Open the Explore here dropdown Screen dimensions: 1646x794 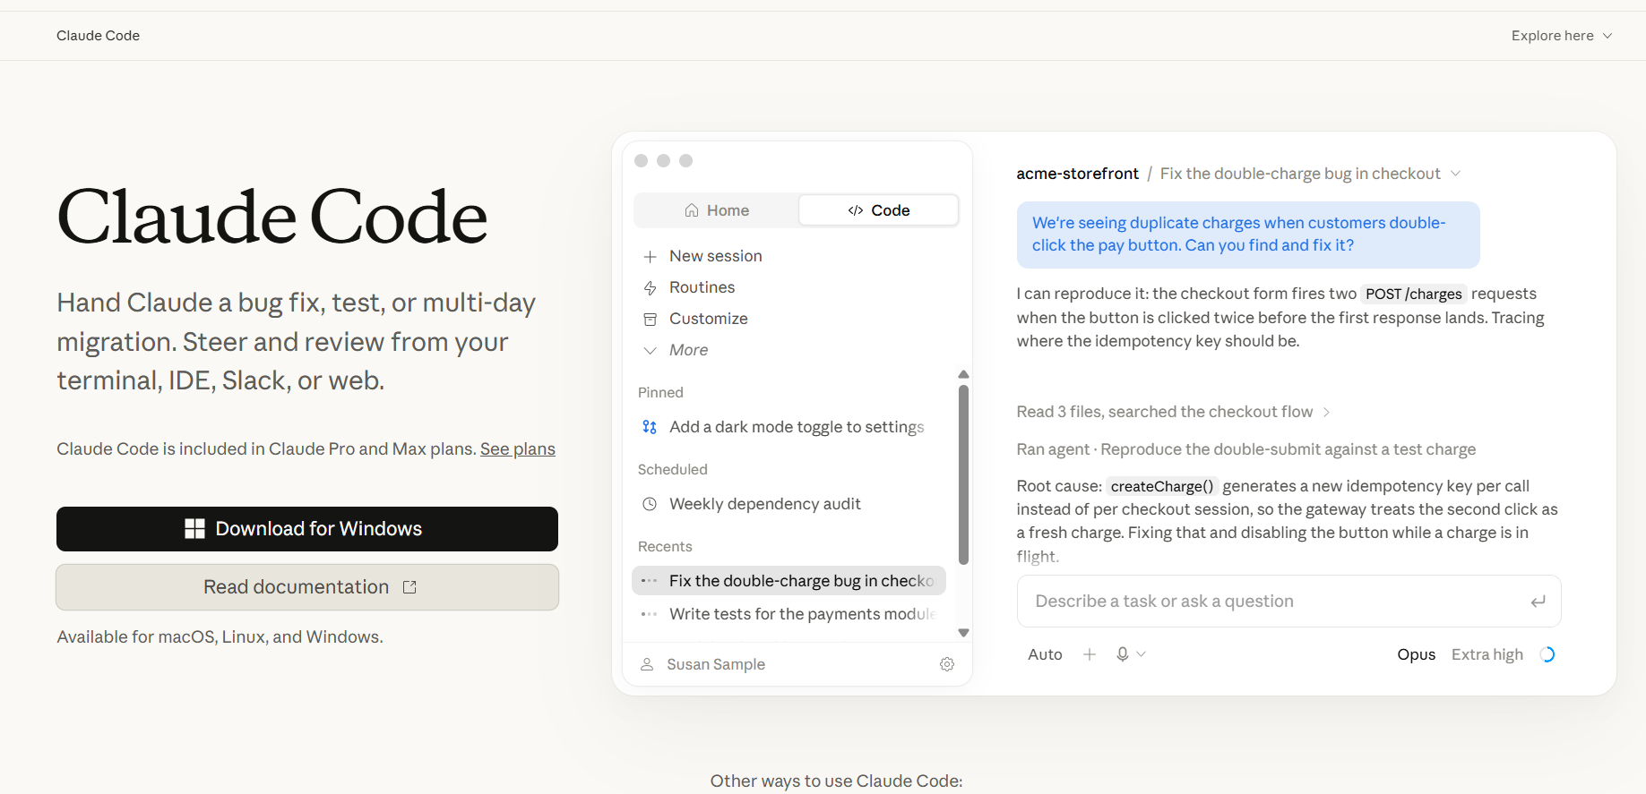tap(1562, 36)
